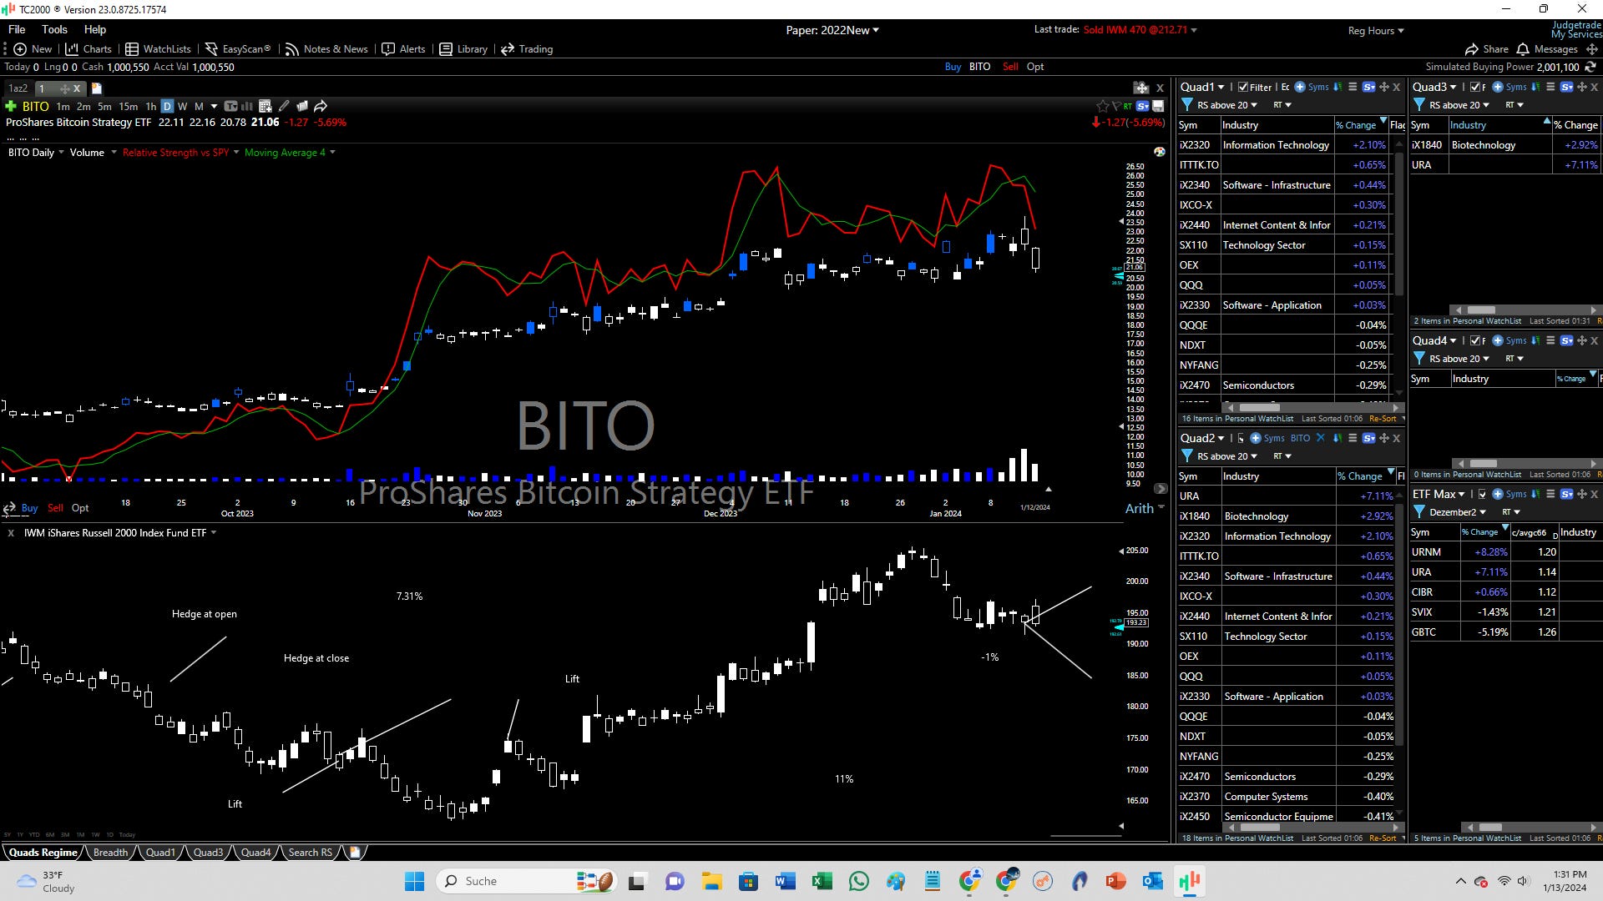
Task: Click the save floppy disk icon on chart
Action: pos(1158,106)
